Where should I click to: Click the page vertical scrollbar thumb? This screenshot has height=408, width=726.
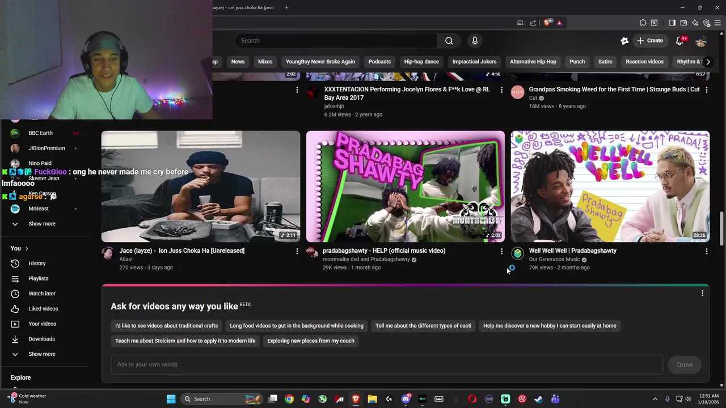[x=722, y=229]
